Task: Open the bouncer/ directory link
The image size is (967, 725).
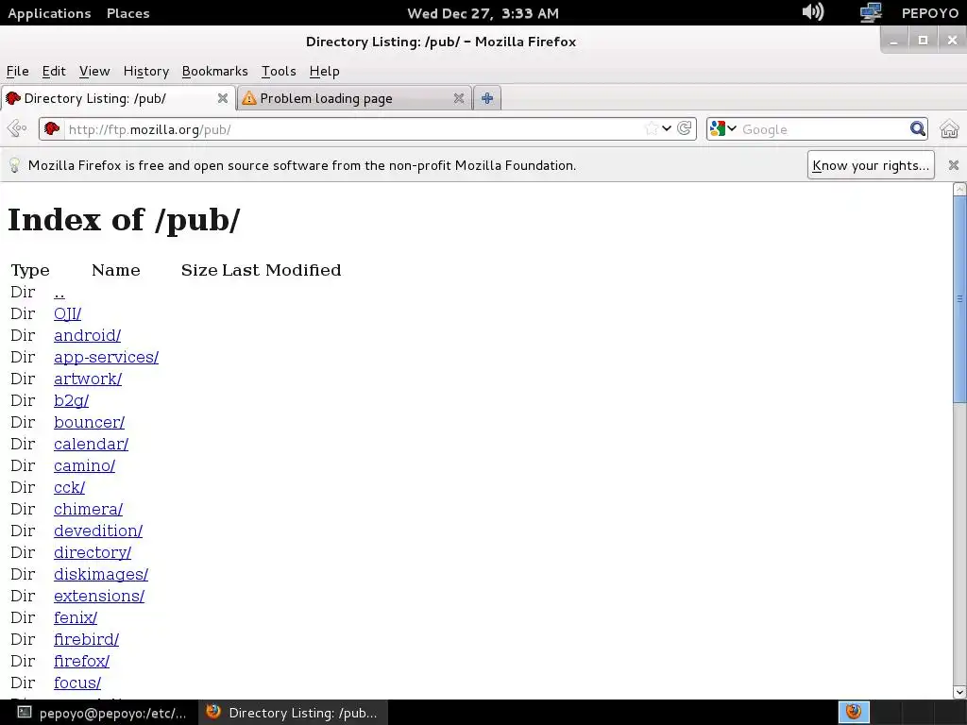Action: click(x=89, y=422)
